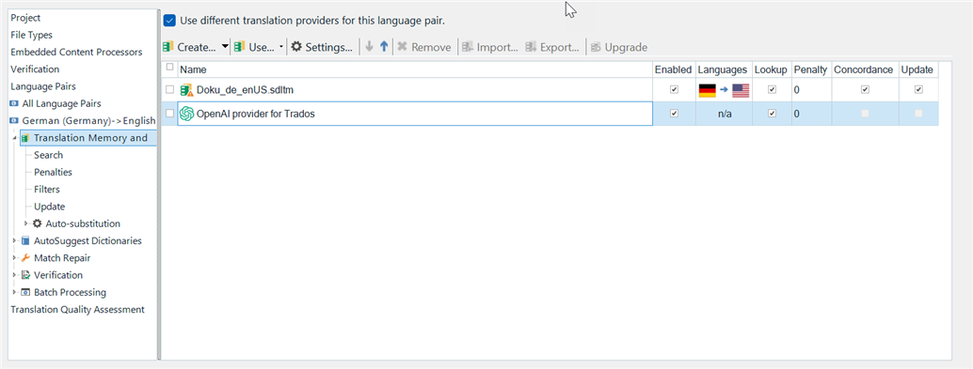
Task: Click the German flag icon
Action: (x=708, y=90)
